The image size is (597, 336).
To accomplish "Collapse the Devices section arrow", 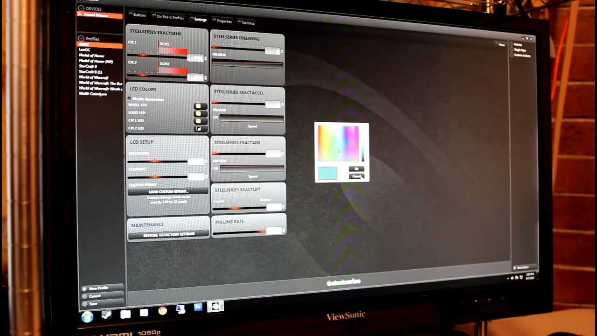I will [81, 8].
